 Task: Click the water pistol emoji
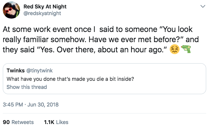[x=186, y=49]
